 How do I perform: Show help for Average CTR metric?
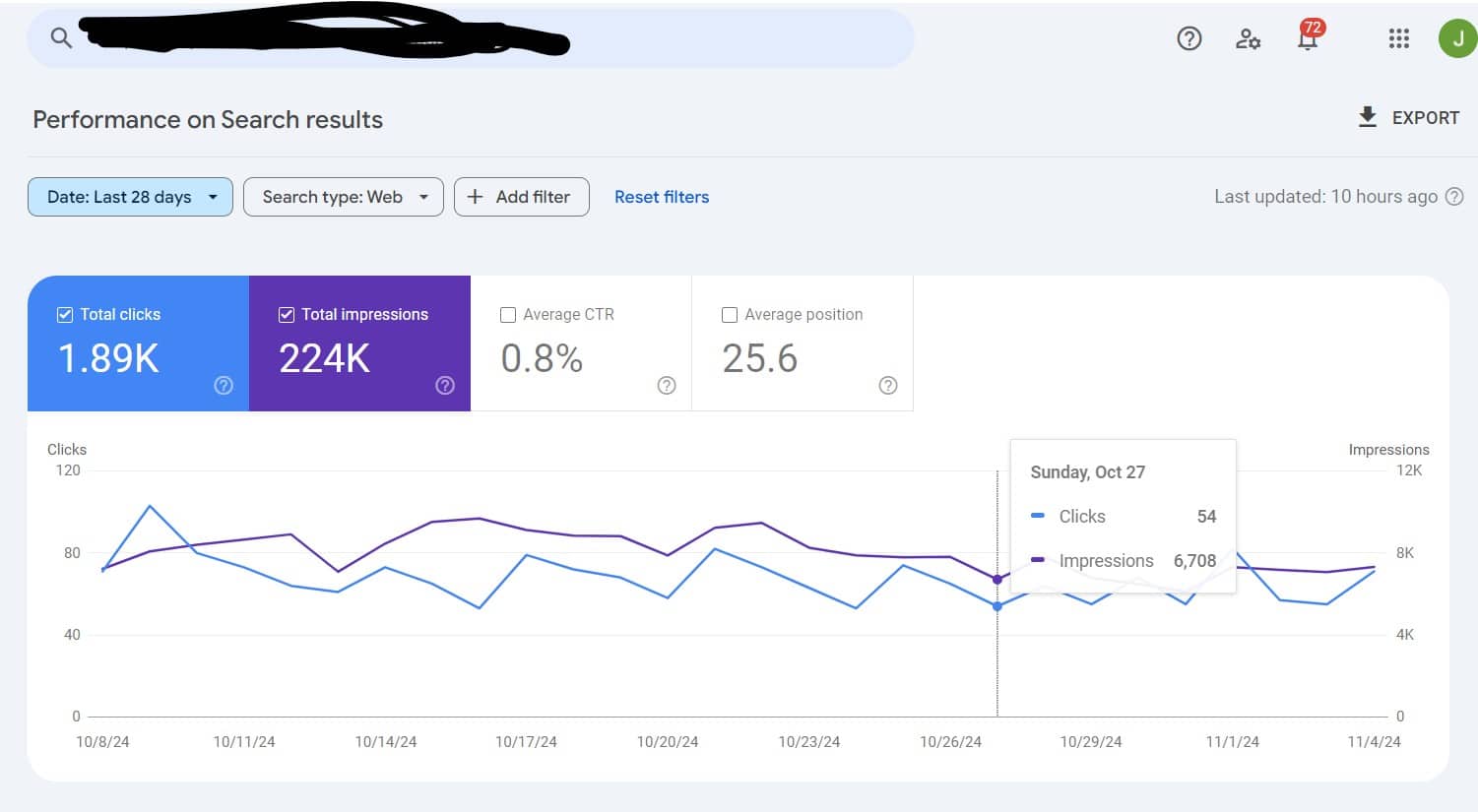667,385
